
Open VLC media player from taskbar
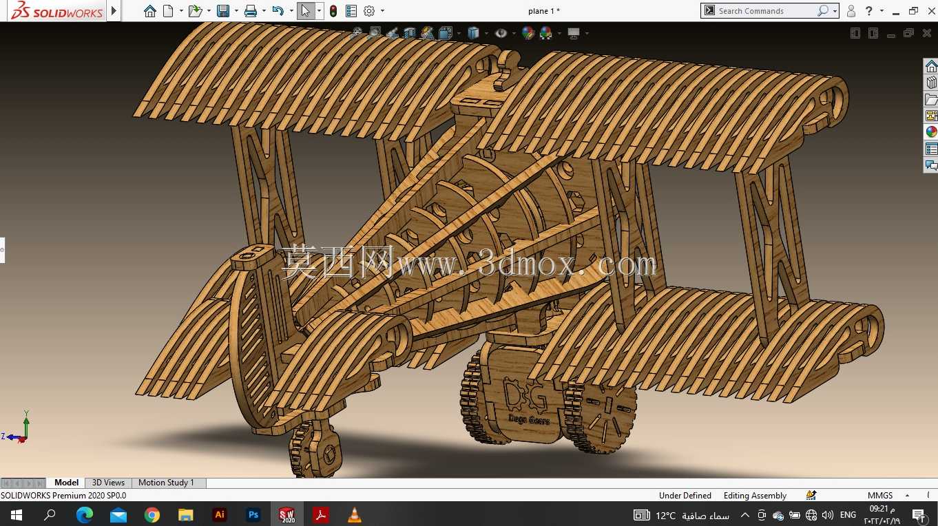[355, 514]
